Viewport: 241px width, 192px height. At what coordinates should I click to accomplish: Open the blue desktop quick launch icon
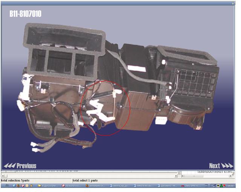(x=14, y=186)
